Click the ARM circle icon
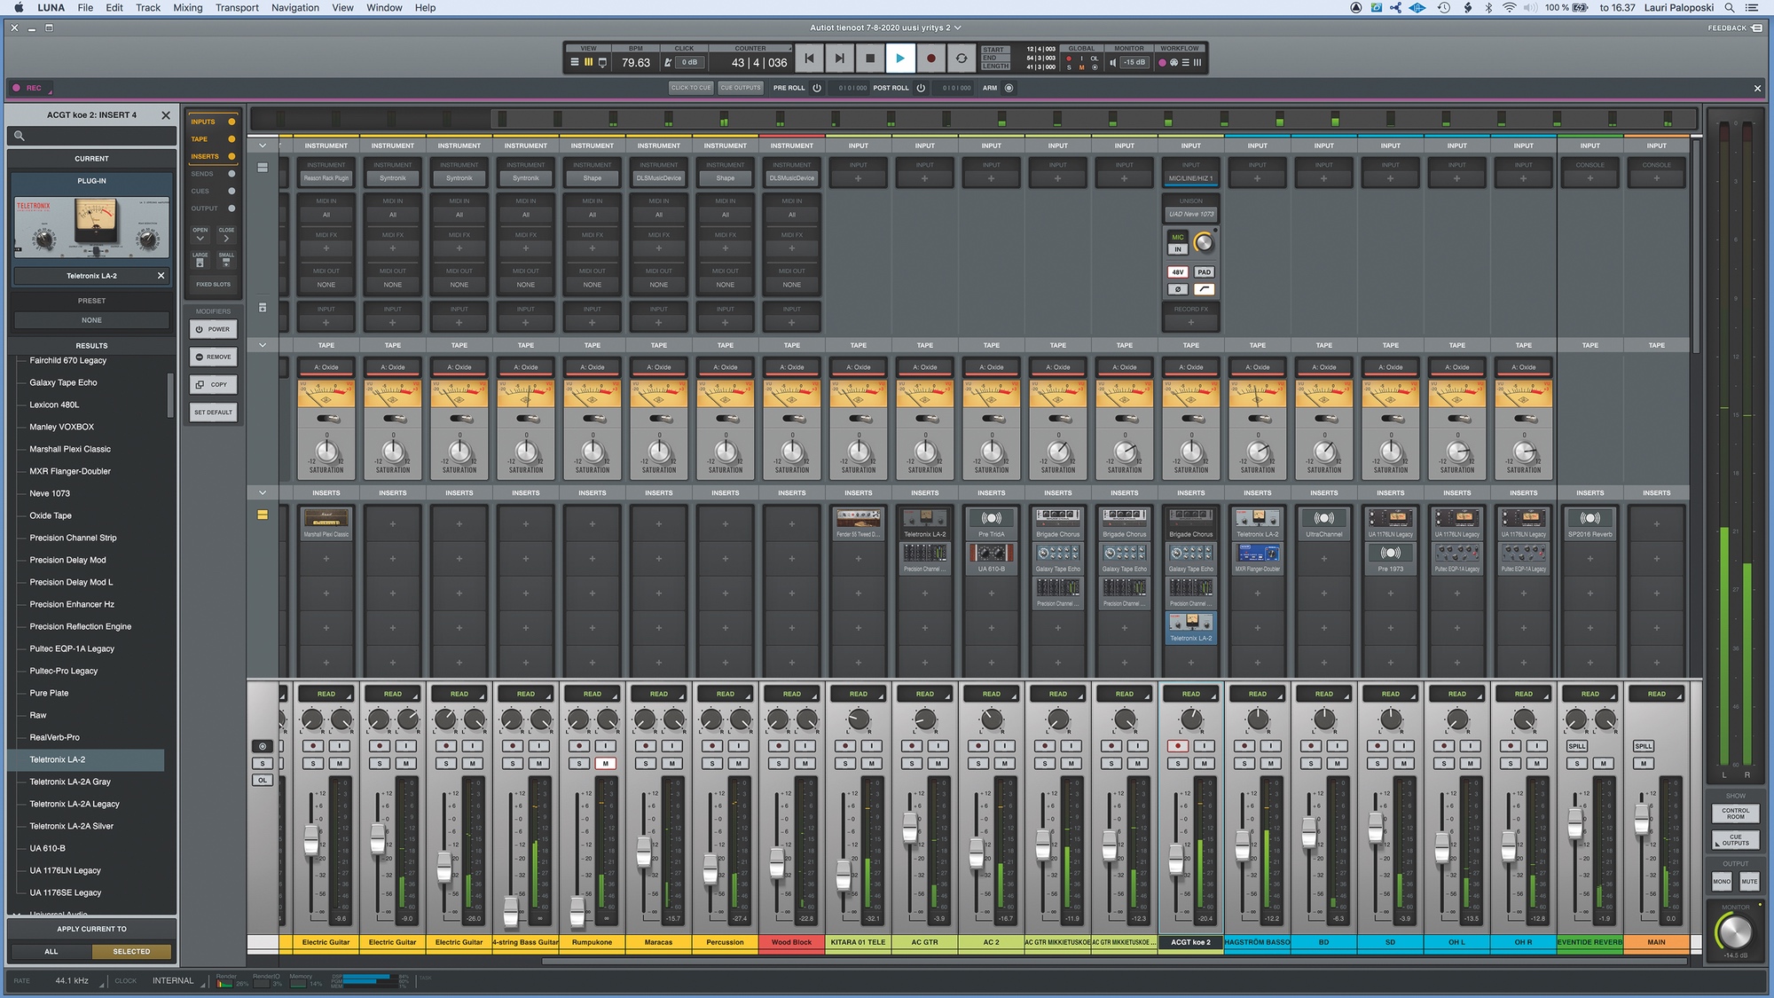This screenshot has width=1774, height=998. click(1009, 88)
